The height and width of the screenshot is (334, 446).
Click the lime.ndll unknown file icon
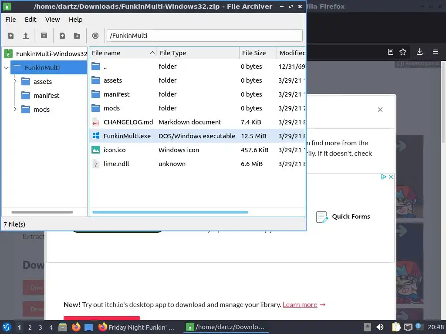(96, 164)
